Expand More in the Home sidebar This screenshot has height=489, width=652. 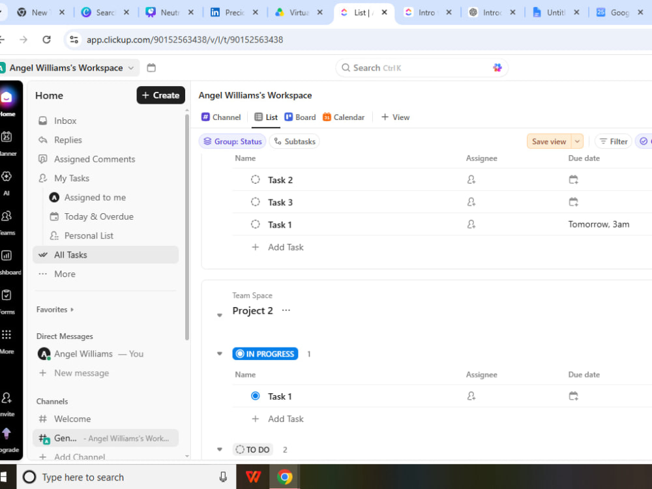coord(106,274)
